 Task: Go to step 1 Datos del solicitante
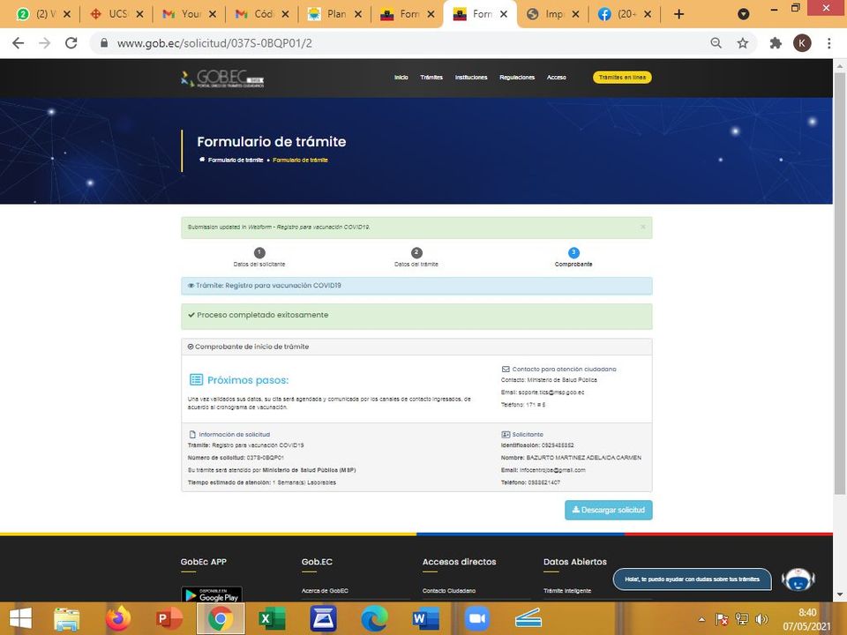coord(259,257)
